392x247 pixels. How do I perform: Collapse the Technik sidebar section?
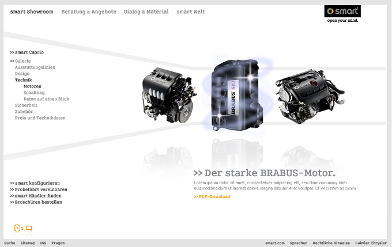23,80
